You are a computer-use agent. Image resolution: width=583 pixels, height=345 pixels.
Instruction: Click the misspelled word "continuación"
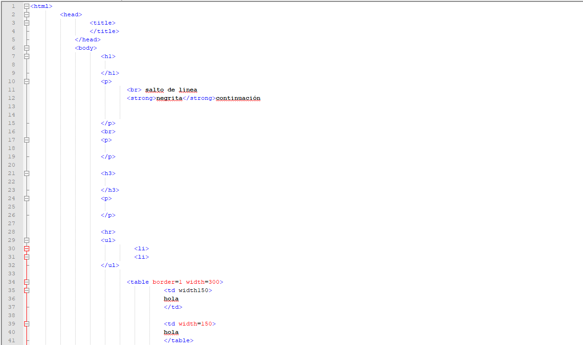[x=238, y=98]
